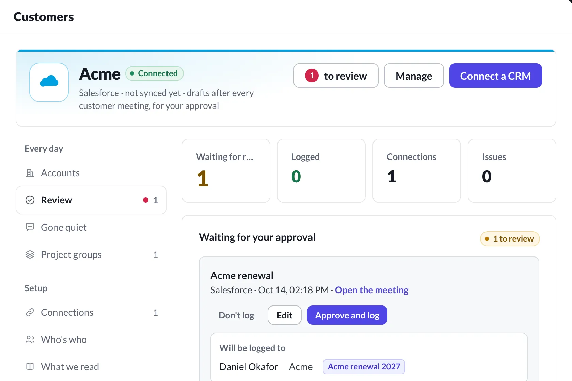
Task: Click the sidebar Connections count 1
Action: [x=156, y=312]
